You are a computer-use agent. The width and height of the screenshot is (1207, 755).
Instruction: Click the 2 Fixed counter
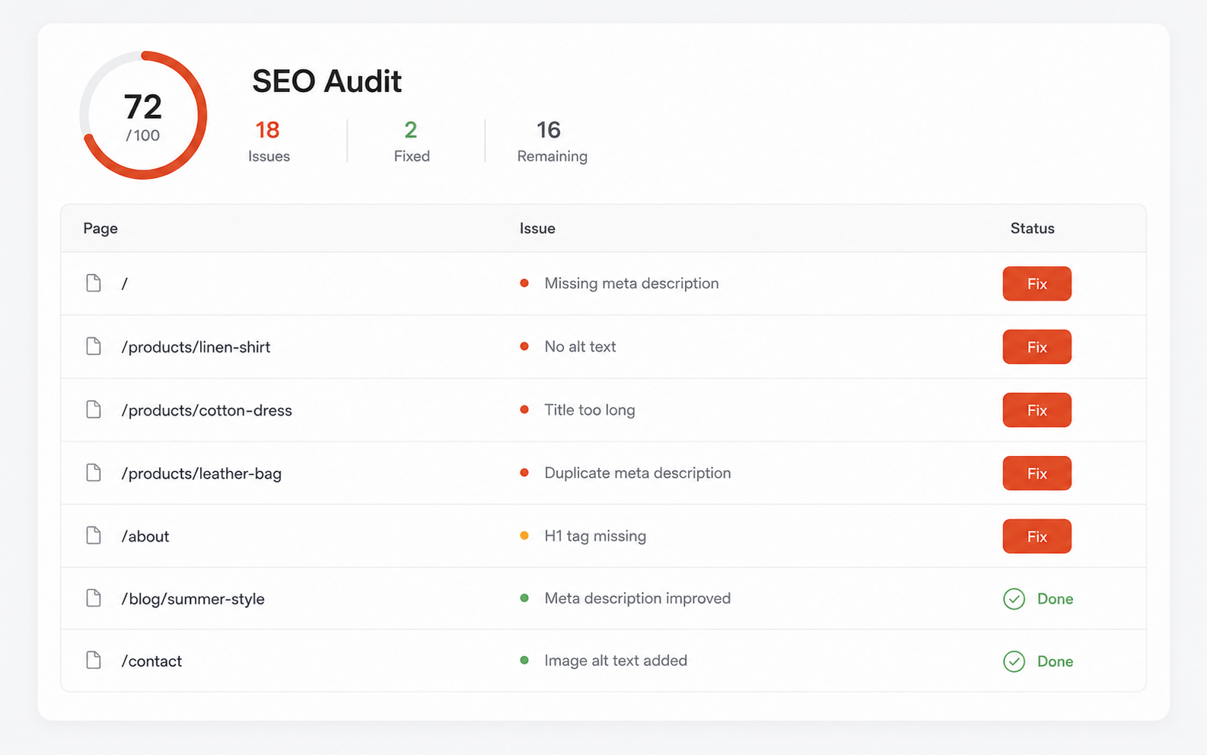pos(412,142)
